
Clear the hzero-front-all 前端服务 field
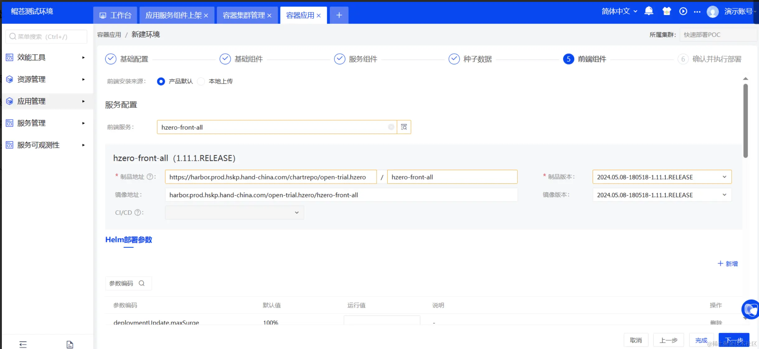tap(391, 127)
